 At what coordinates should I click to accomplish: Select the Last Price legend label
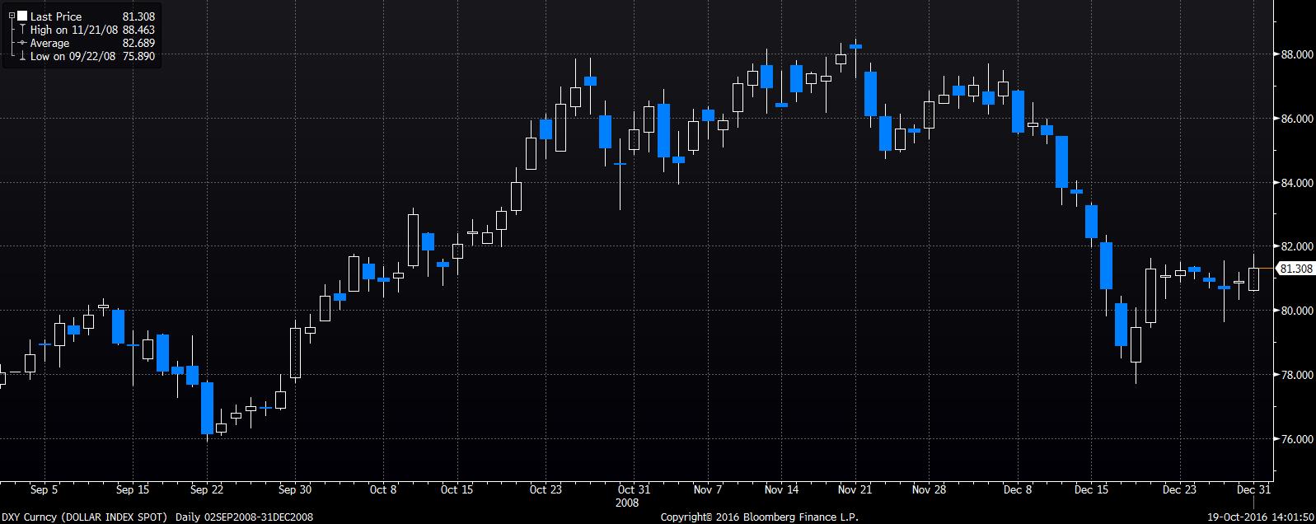pyautogui.click(x=56, y=16)
